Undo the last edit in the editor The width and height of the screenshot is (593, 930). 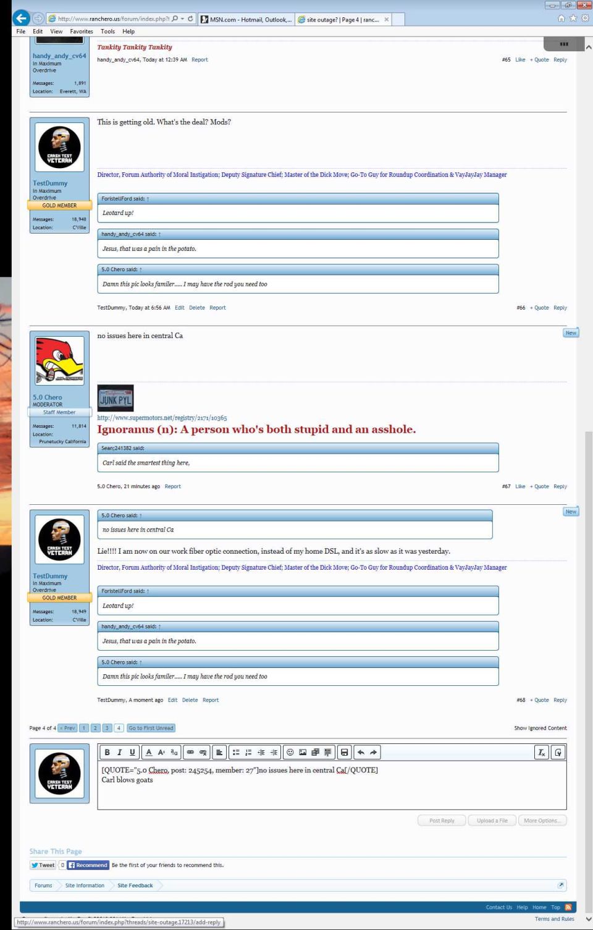tap(361, 752)
